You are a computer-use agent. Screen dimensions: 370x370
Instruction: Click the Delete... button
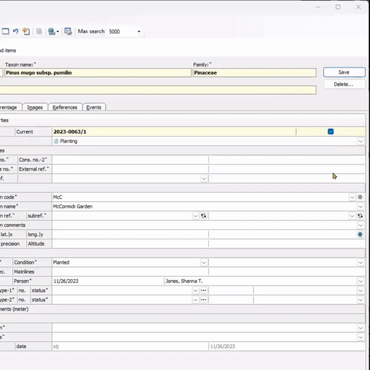(343, 84)
